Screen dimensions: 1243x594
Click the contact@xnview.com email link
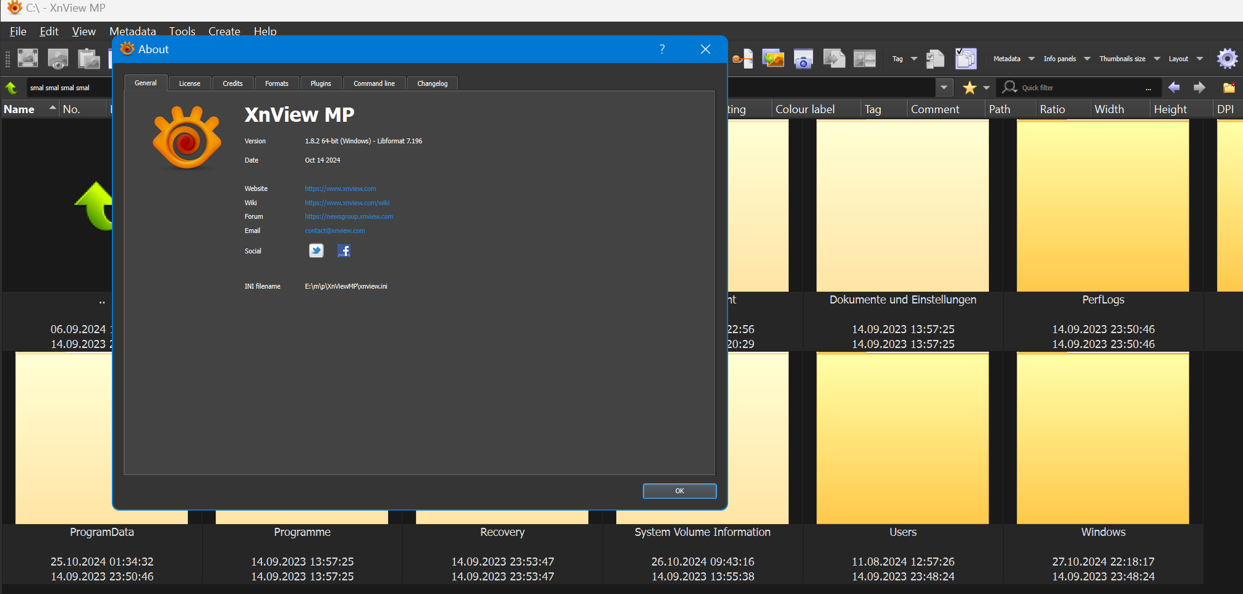[x=335, y=231]
